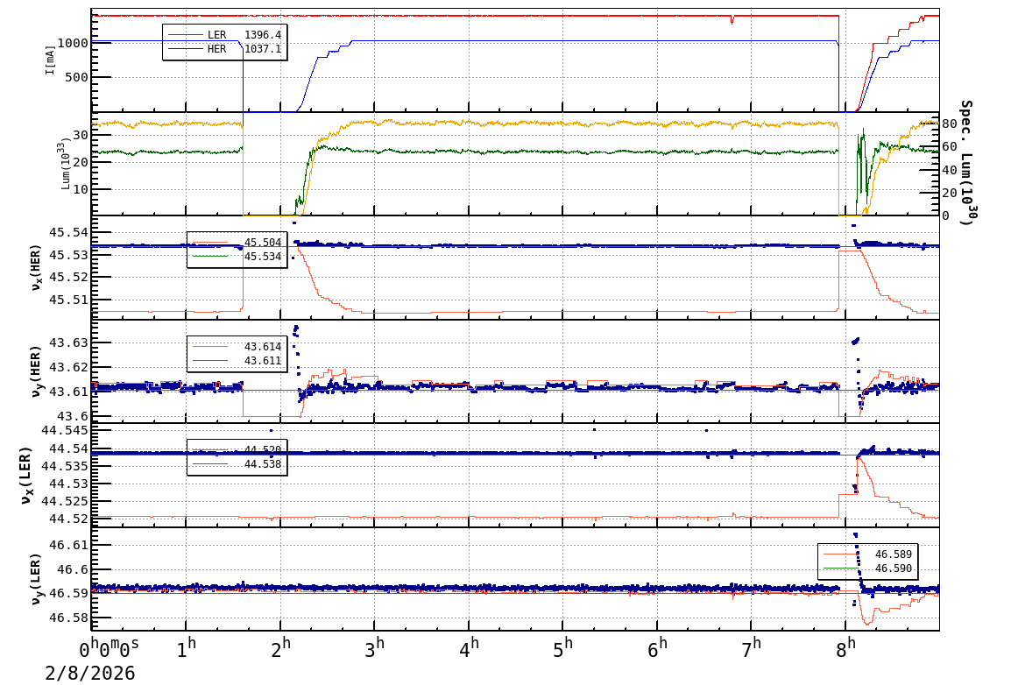The width and height of the screenshot is (1011, 685).
Task: Click the 60 tick on the specific luminosity axis
Action: (949, 147)
